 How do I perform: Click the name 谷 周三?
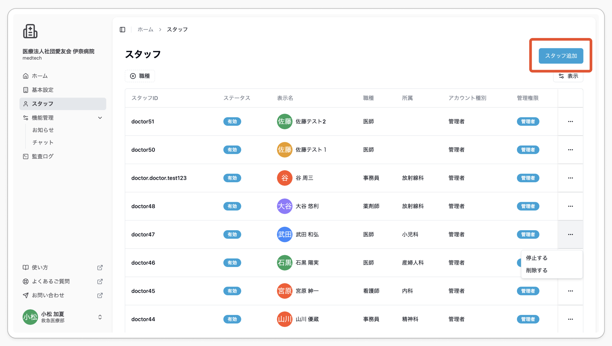point(304,178)
